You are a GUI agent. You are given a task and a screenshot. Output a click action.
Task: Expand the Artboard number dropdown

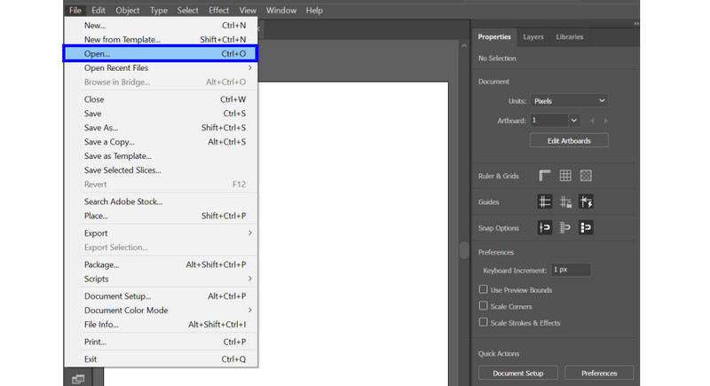573,121
